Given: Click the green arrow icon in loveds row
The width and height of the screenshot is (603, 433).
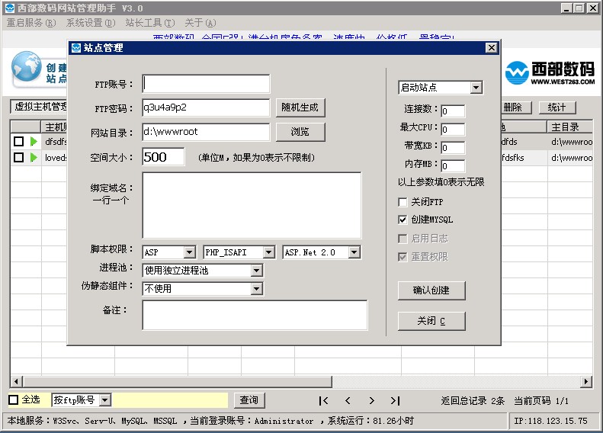Looking at the screenshot, I should (x=34, y=158).
